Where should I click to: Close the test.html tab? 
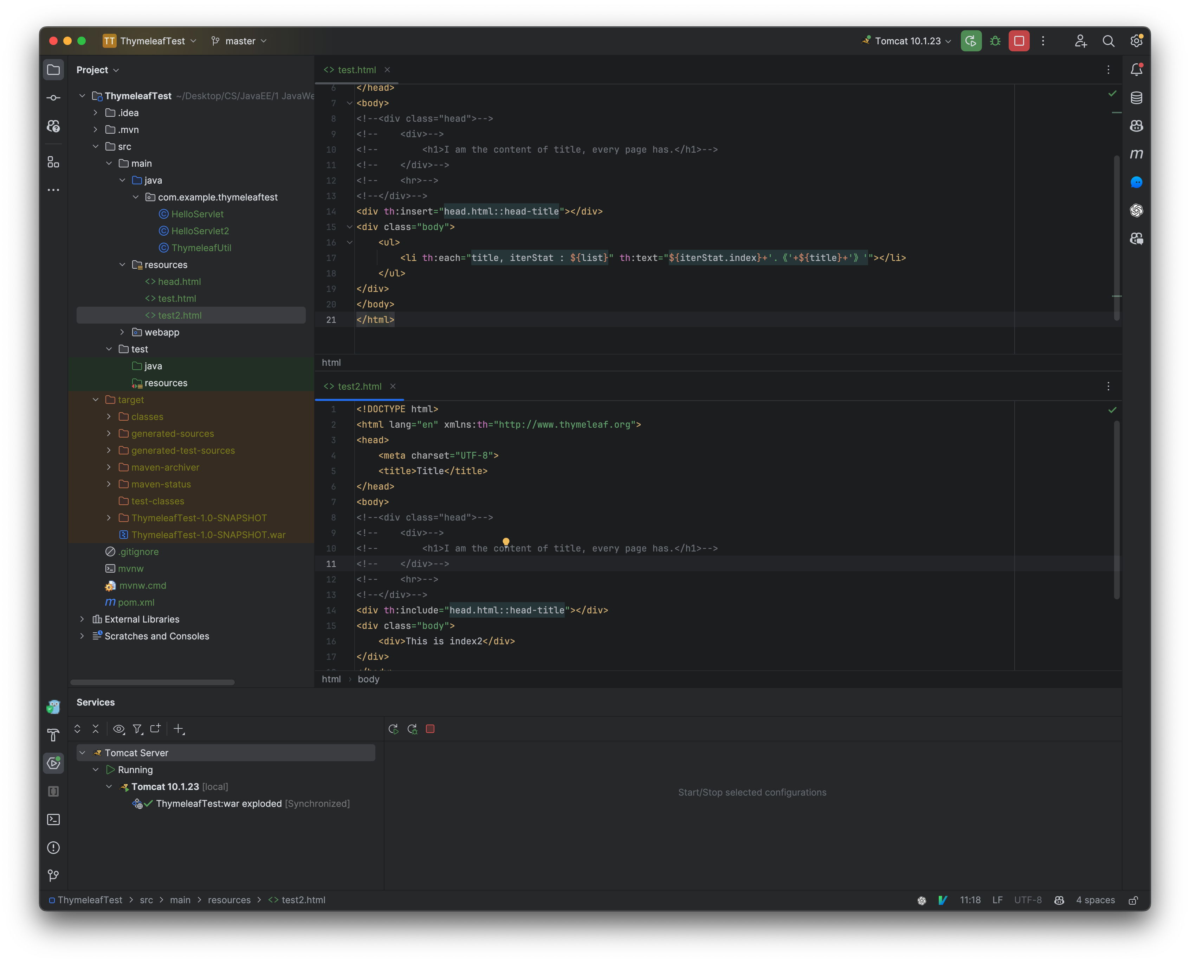point(387,70)
